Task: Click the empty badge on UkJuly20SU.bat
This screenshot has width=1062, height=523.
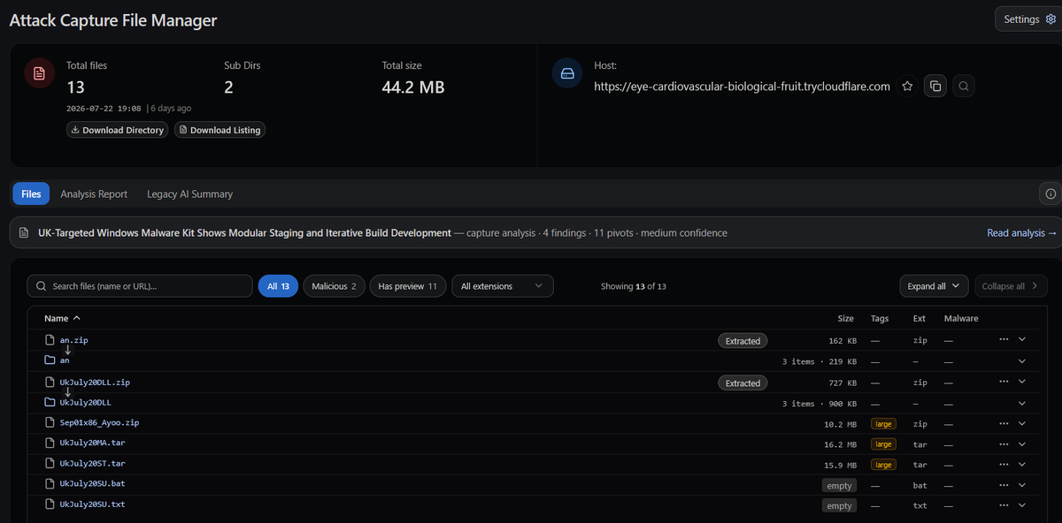Action: coord(839,486)
